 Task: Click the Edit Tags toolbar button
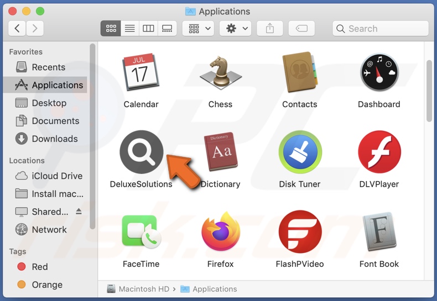[301, 28]
